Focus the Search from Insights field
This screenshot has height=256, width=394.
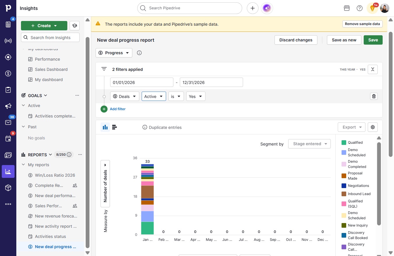coord(50,37)
